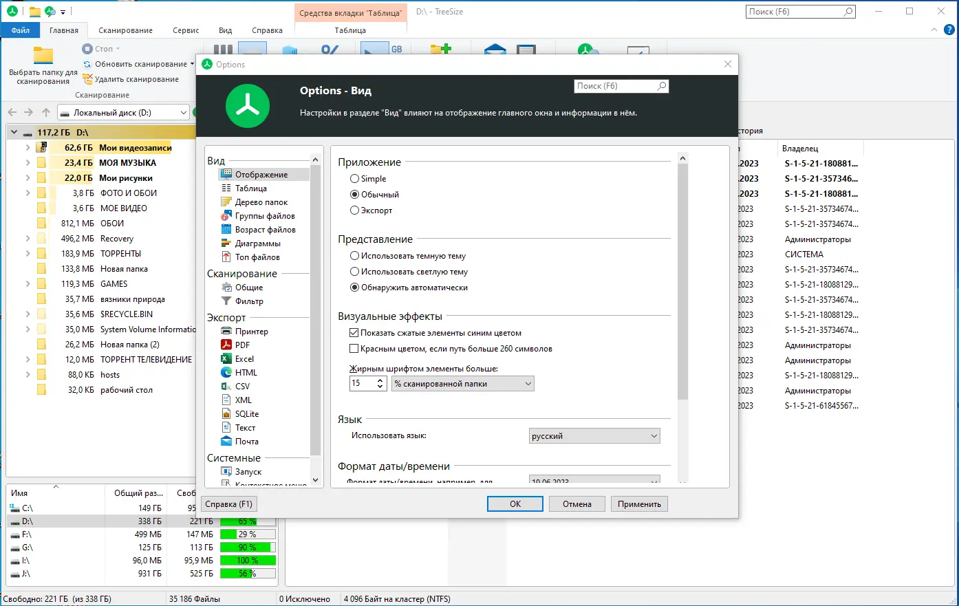Screen dimensions: 959x606
Task: Collapse the D:\ root tree node
Action: [x=14, y=132]
